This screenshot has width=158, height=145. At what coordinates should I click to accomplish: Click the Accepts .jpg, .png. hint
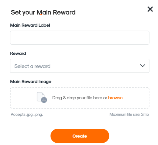[x=27, y=114]
